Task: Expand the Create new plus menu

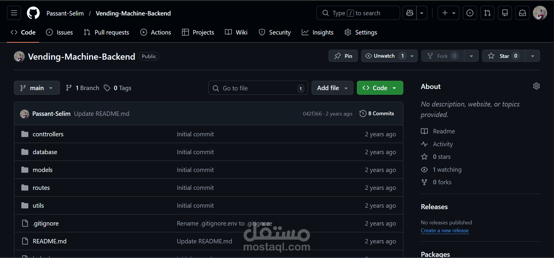Action: [x=449, y=13]
